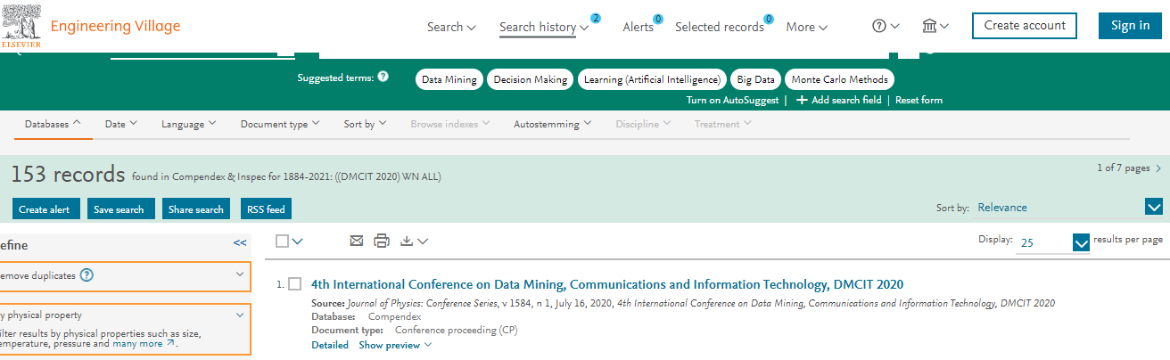Print selected records via printer icon

pos(382,241)
